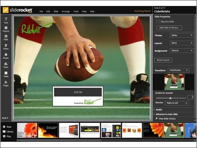
Task: Open the Help menu
Action: tap(92, 11)
